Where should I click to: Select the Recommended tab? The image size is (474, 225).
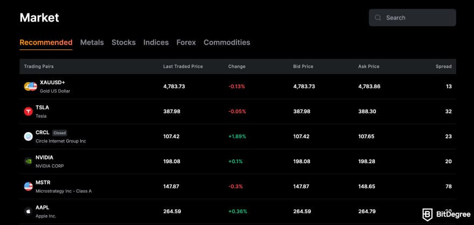(46, 42)
